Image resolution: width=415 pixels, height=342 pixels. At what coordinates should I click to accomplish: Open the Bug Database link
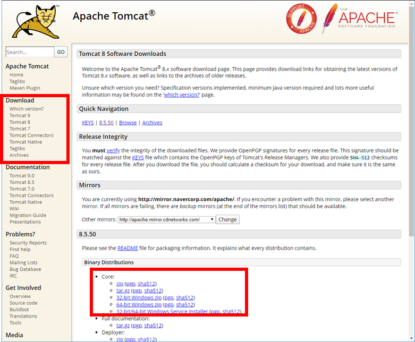(25, 269)
